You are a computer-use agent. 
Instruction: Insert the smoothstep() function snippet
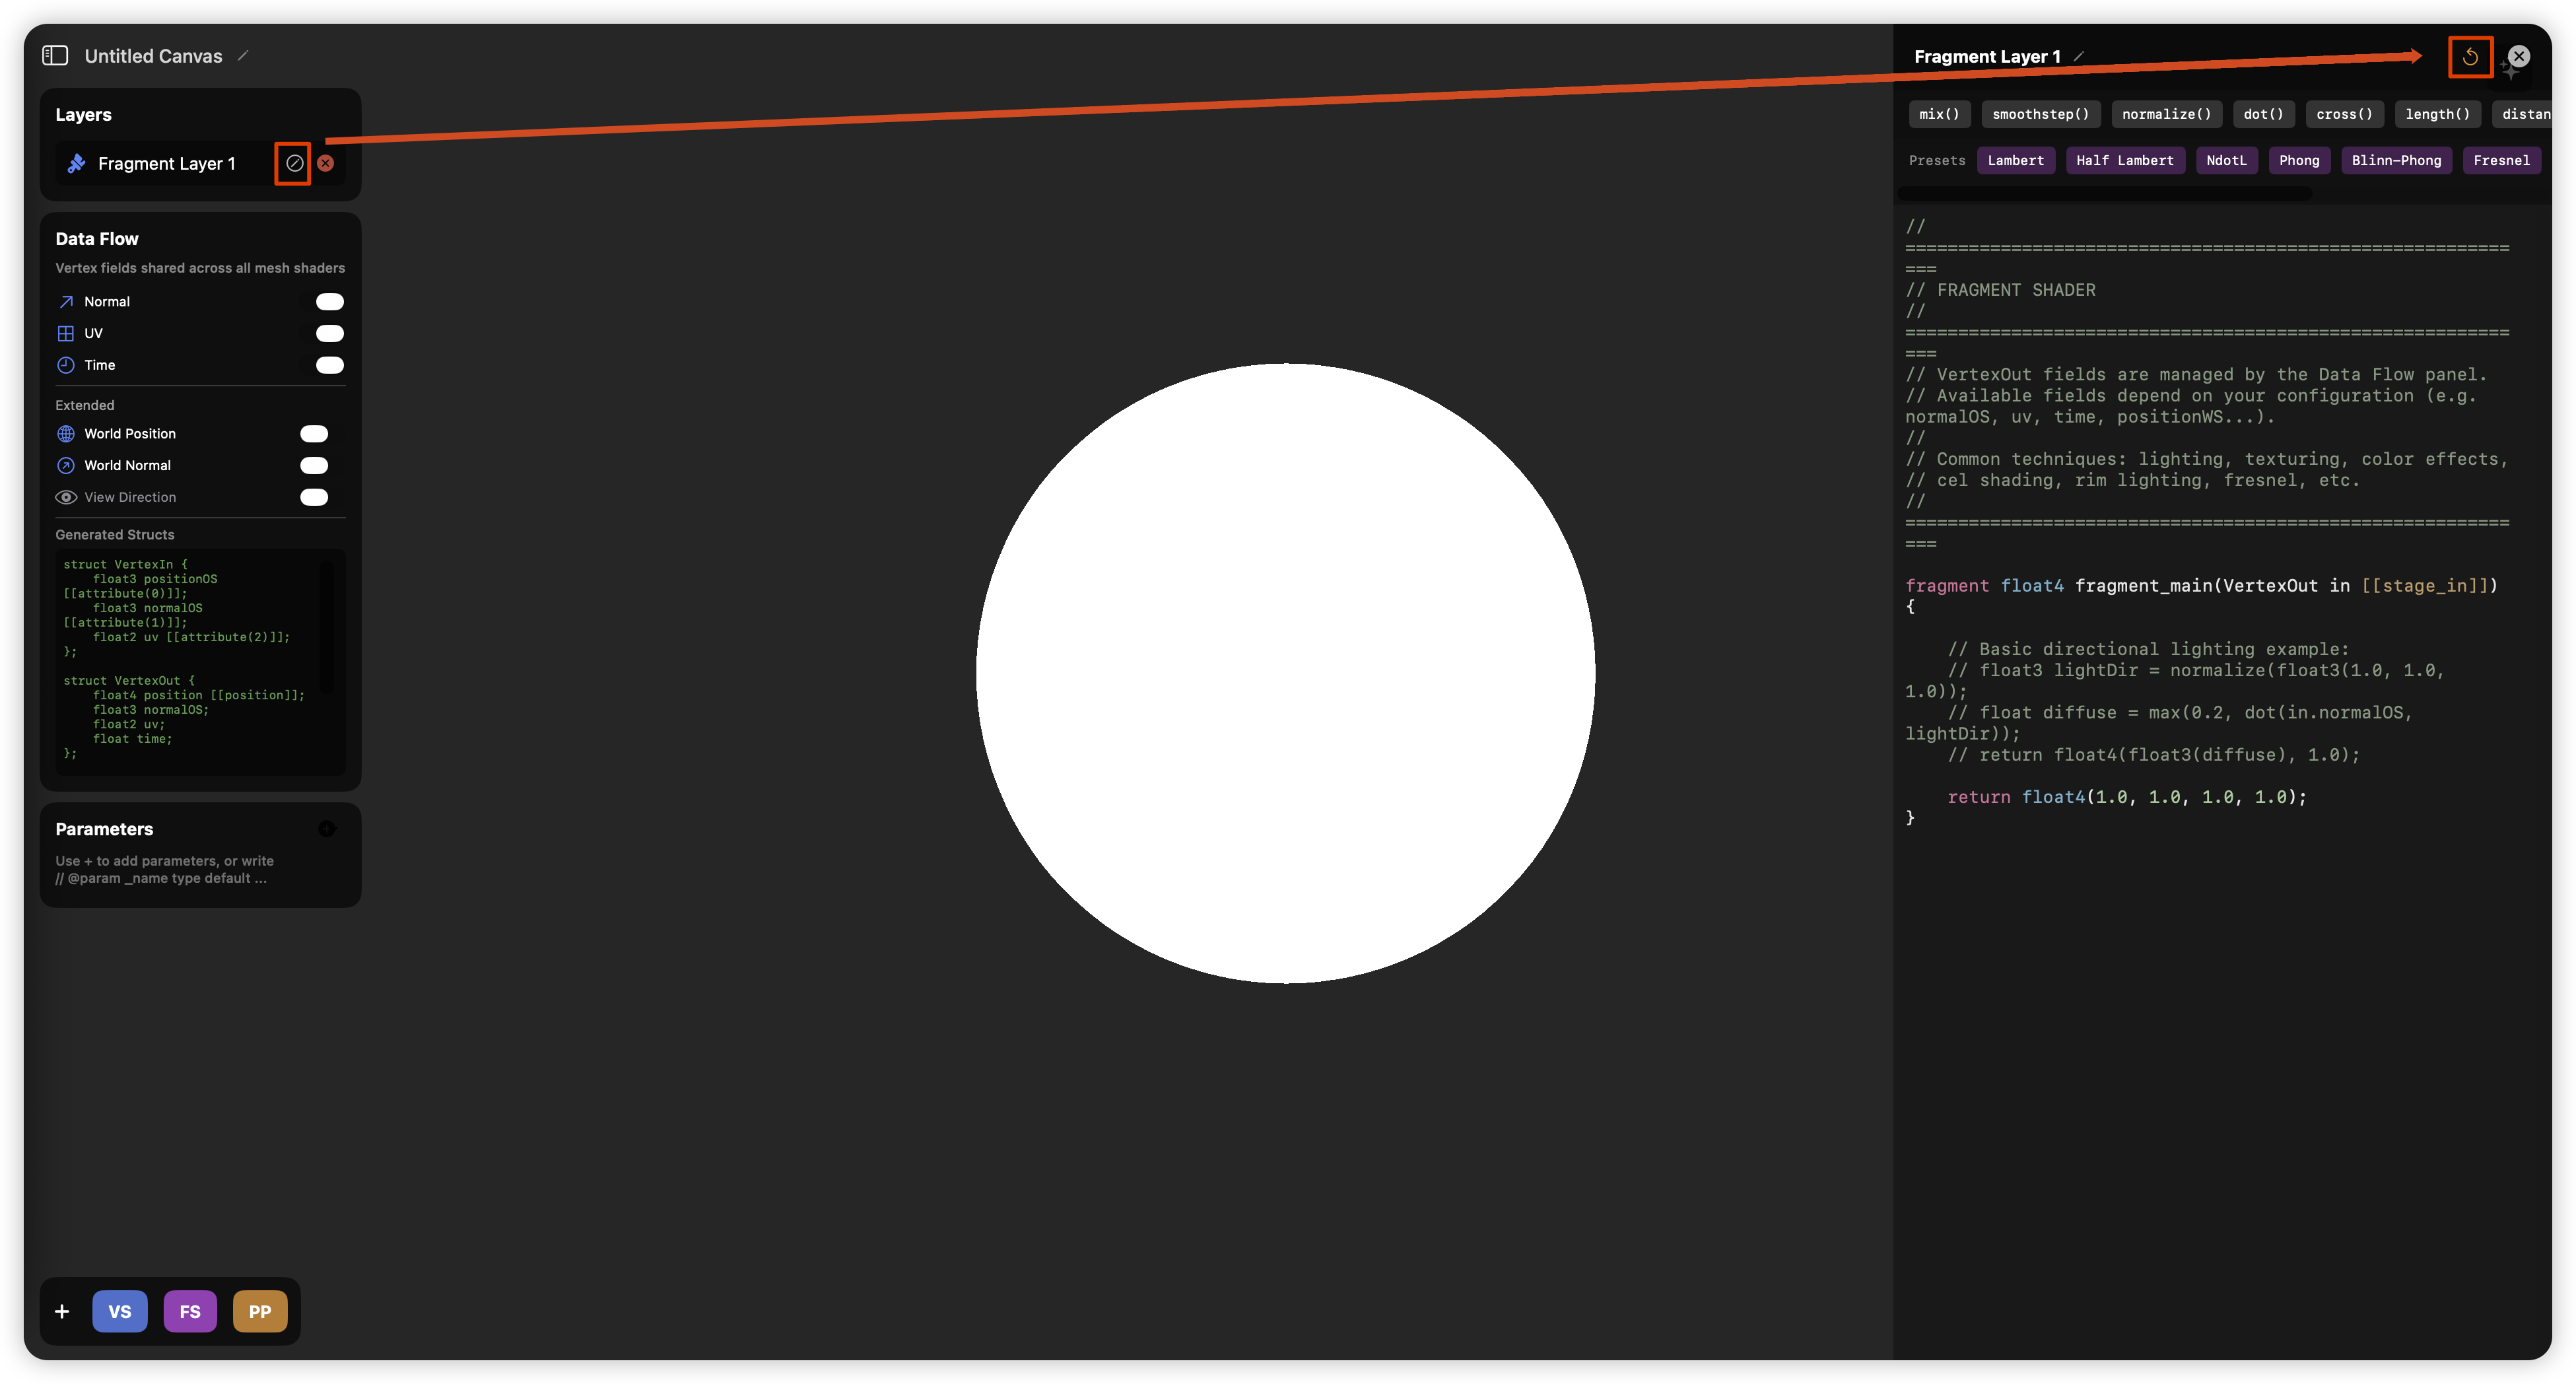pos(2040,114)
